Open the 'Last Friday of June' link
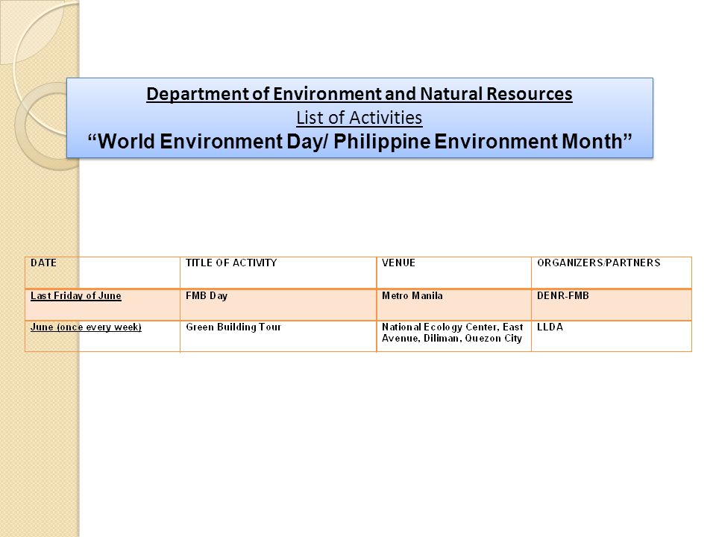Viewport: 716px width, 537px height. 76,296
